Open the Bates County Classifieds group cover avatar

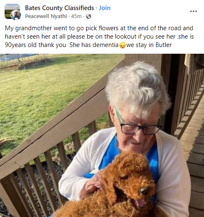(12, 11)
